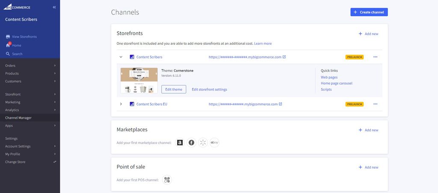Open external link icon for Content Scribers URL

284,57
